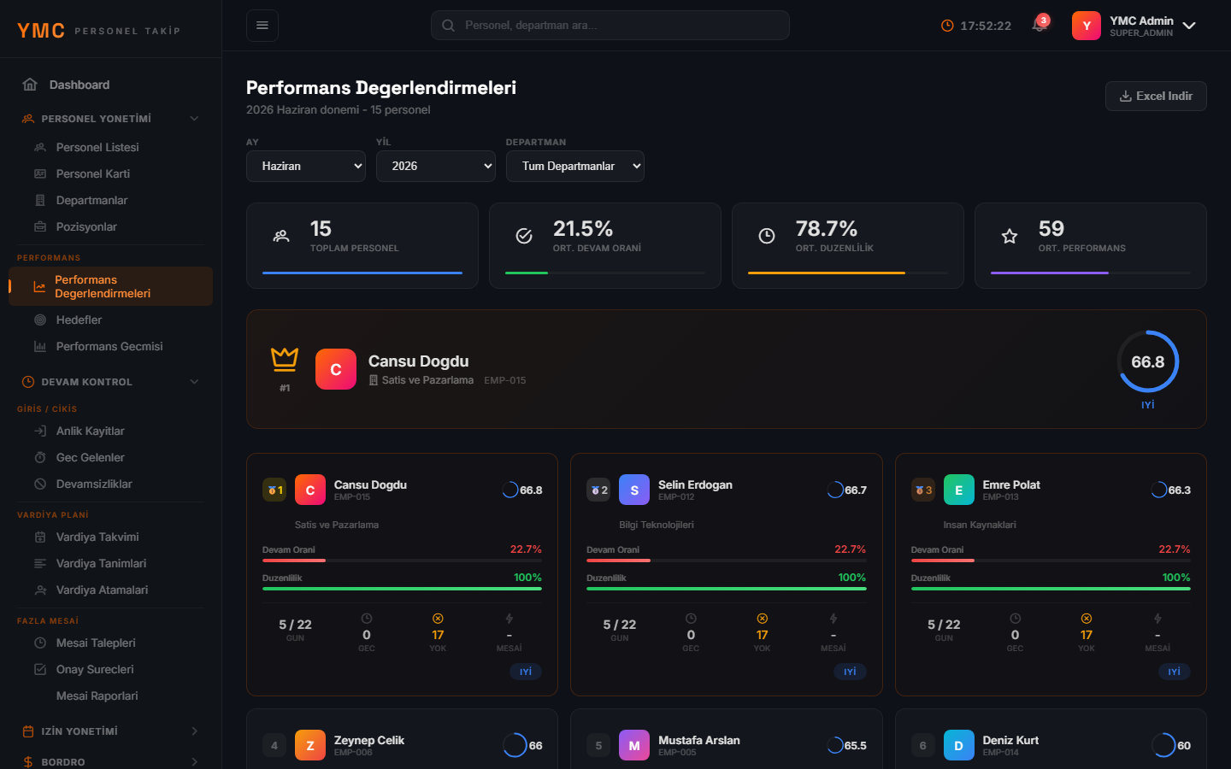The width and height of the screenshot is (1231, 769).
Task: Select Performans Degerlendirmeleri menu item
Action: tap(111, 286)
